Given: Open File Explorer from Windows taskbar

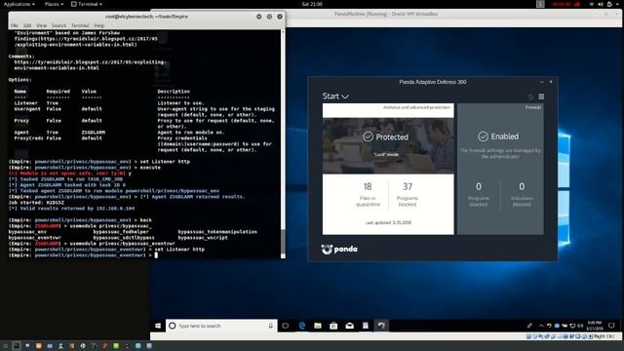Looking at the screenshot, I should 318,326.
